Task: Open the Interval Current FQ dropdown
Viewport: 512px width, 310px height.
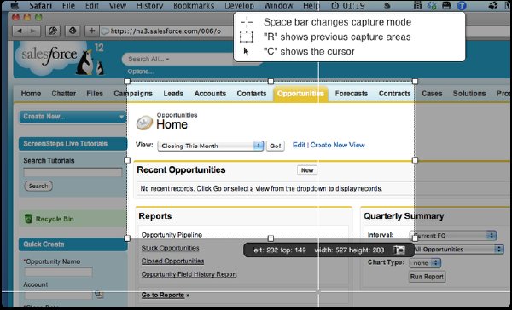Action: pos(453,235)
